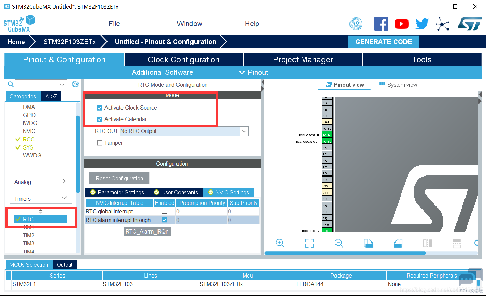Select the PF6 pin on chip
486x296 pixels.
click(327, 199)
